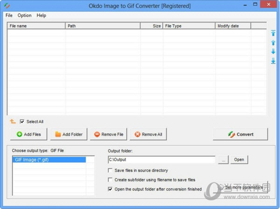280x209 pixels.
Task: Click the Remove File button
Action: coord(109,134)
